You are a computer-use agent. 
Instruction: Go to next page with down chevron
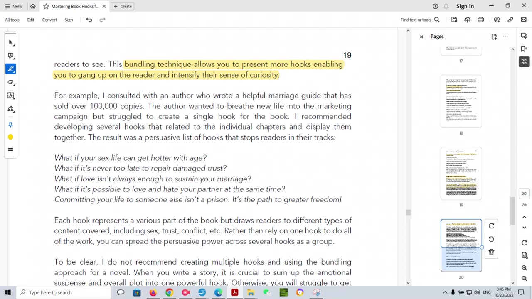[524, 228]
